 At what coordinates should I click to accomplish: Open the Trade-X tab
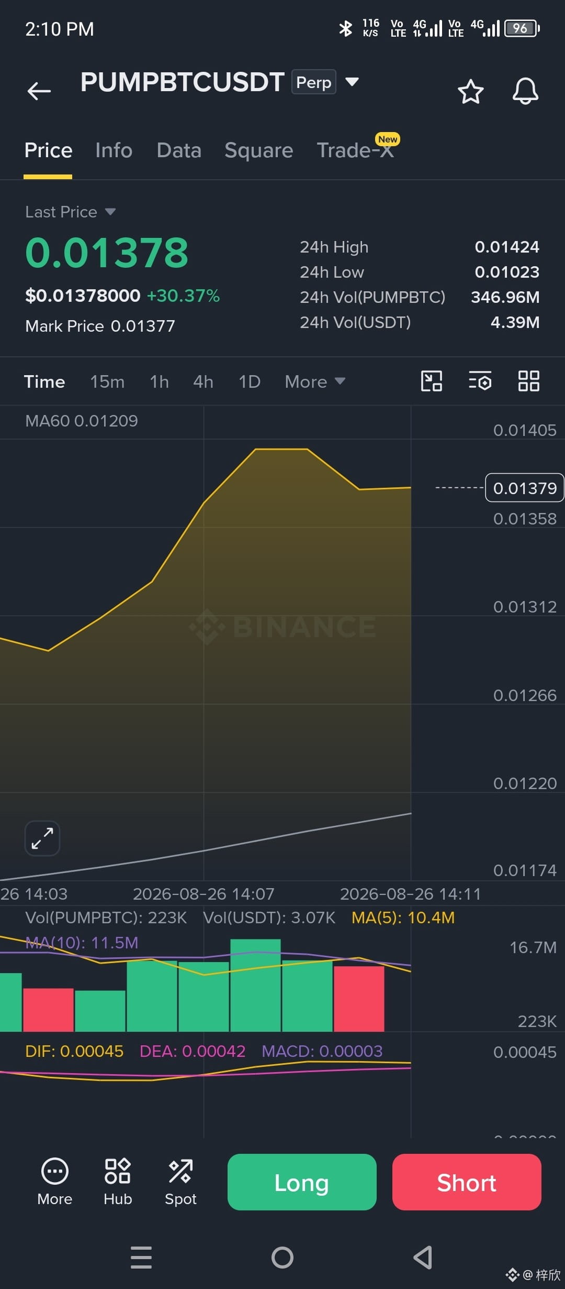355,150
